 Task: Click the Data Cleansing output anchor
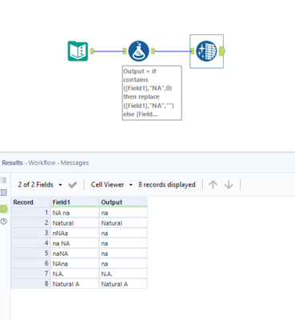222,51
